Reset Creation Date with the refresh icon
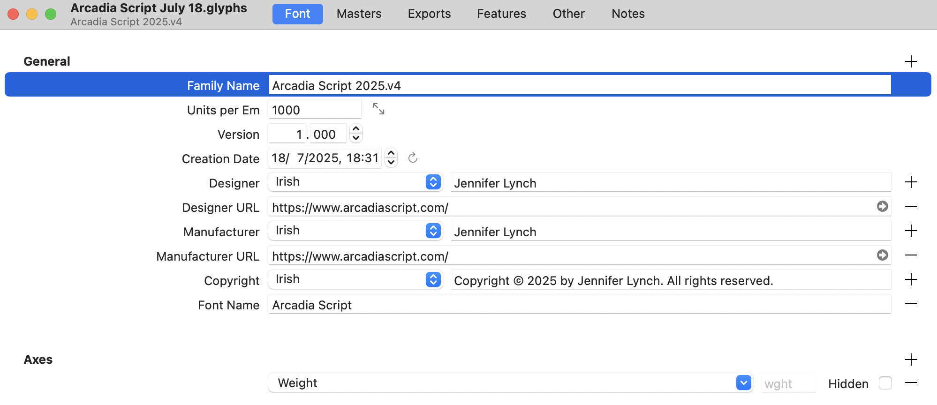Screen dimensions: 937x405 (x=413, y=158)
